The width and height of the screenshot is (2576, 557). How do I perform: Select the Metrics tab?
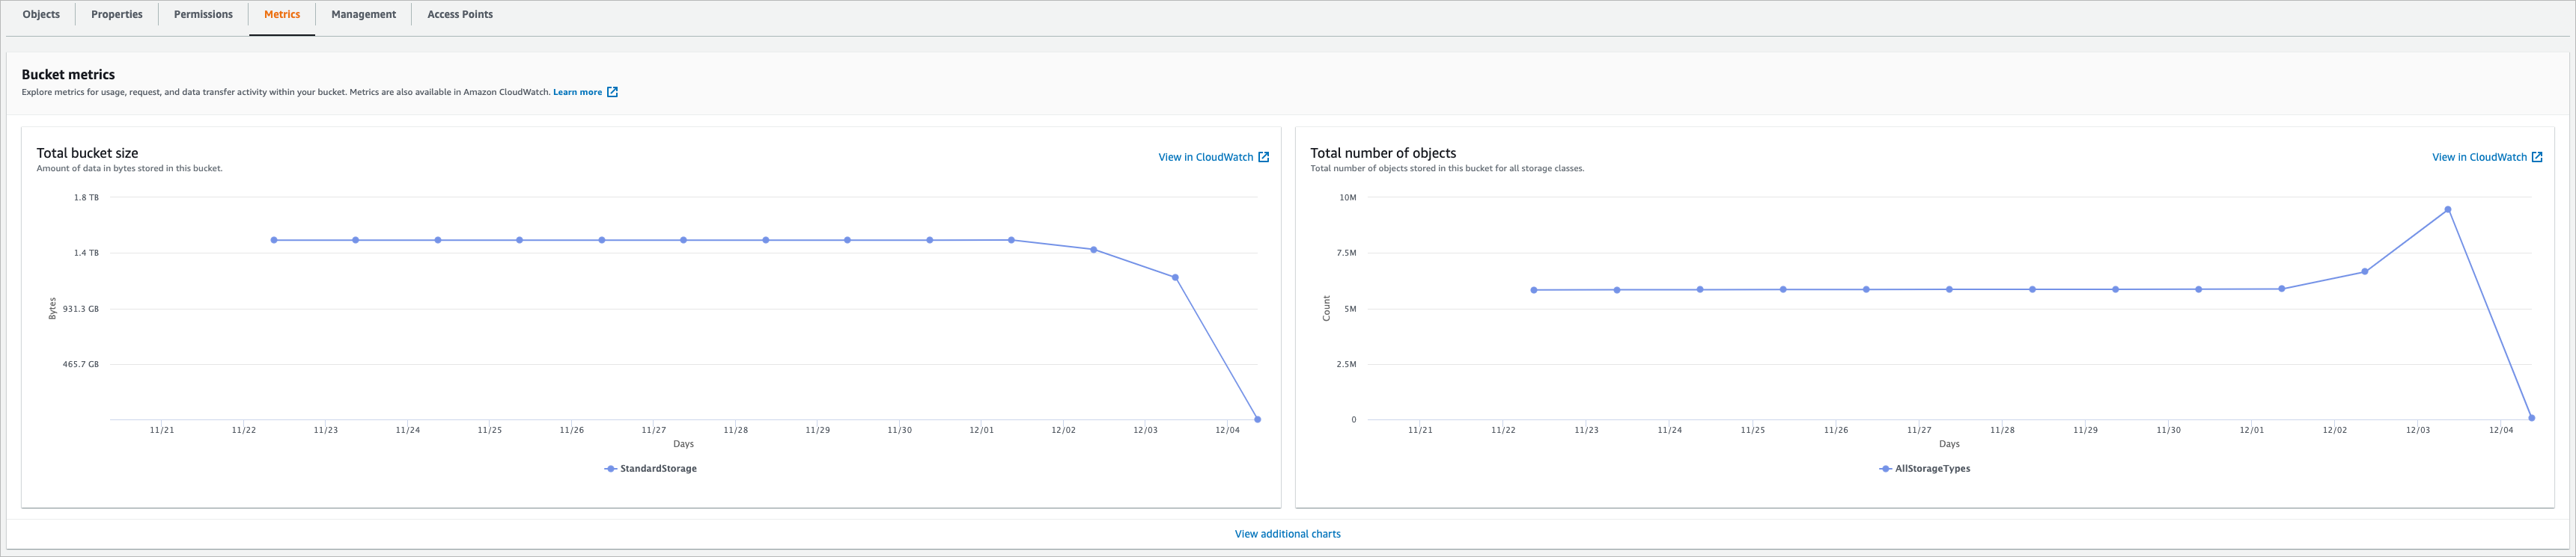pos(282,15)
